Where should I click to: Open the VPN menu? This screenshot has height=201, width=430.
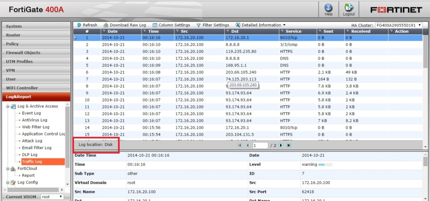point(36,70)
